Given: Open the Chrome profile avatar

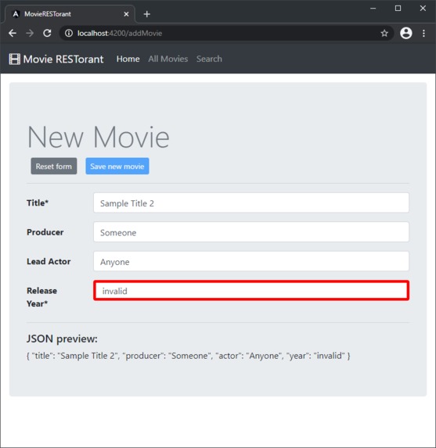Looking at the screenshot, I should [406, 34].
